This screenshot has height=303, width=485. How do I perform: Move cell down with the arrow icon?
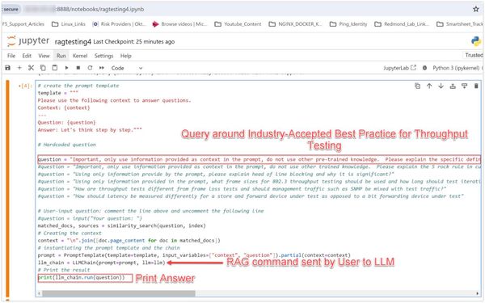coord(441,86)
